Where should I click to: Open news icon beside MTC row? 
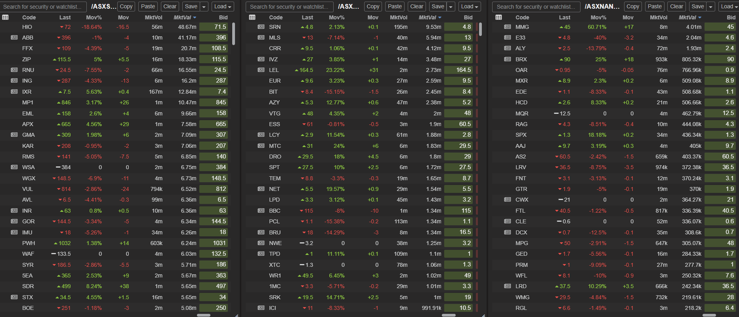tap(261, 146)
